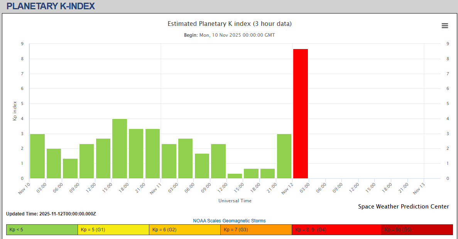Open the NOAA Scales Geomagnetic Storms link
Screen dimensions: 458x239
[229, 221]
